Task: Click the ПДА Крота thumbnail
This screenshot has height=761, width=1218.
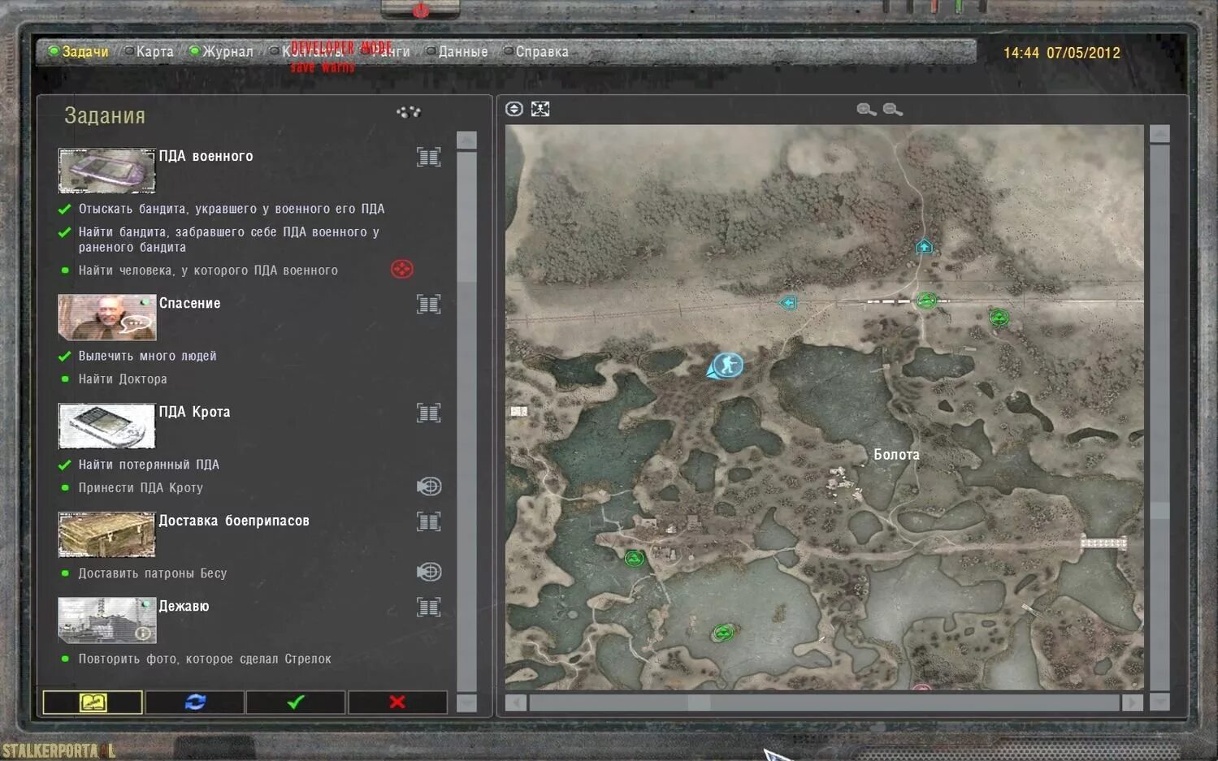Action: tap(106, 426)
